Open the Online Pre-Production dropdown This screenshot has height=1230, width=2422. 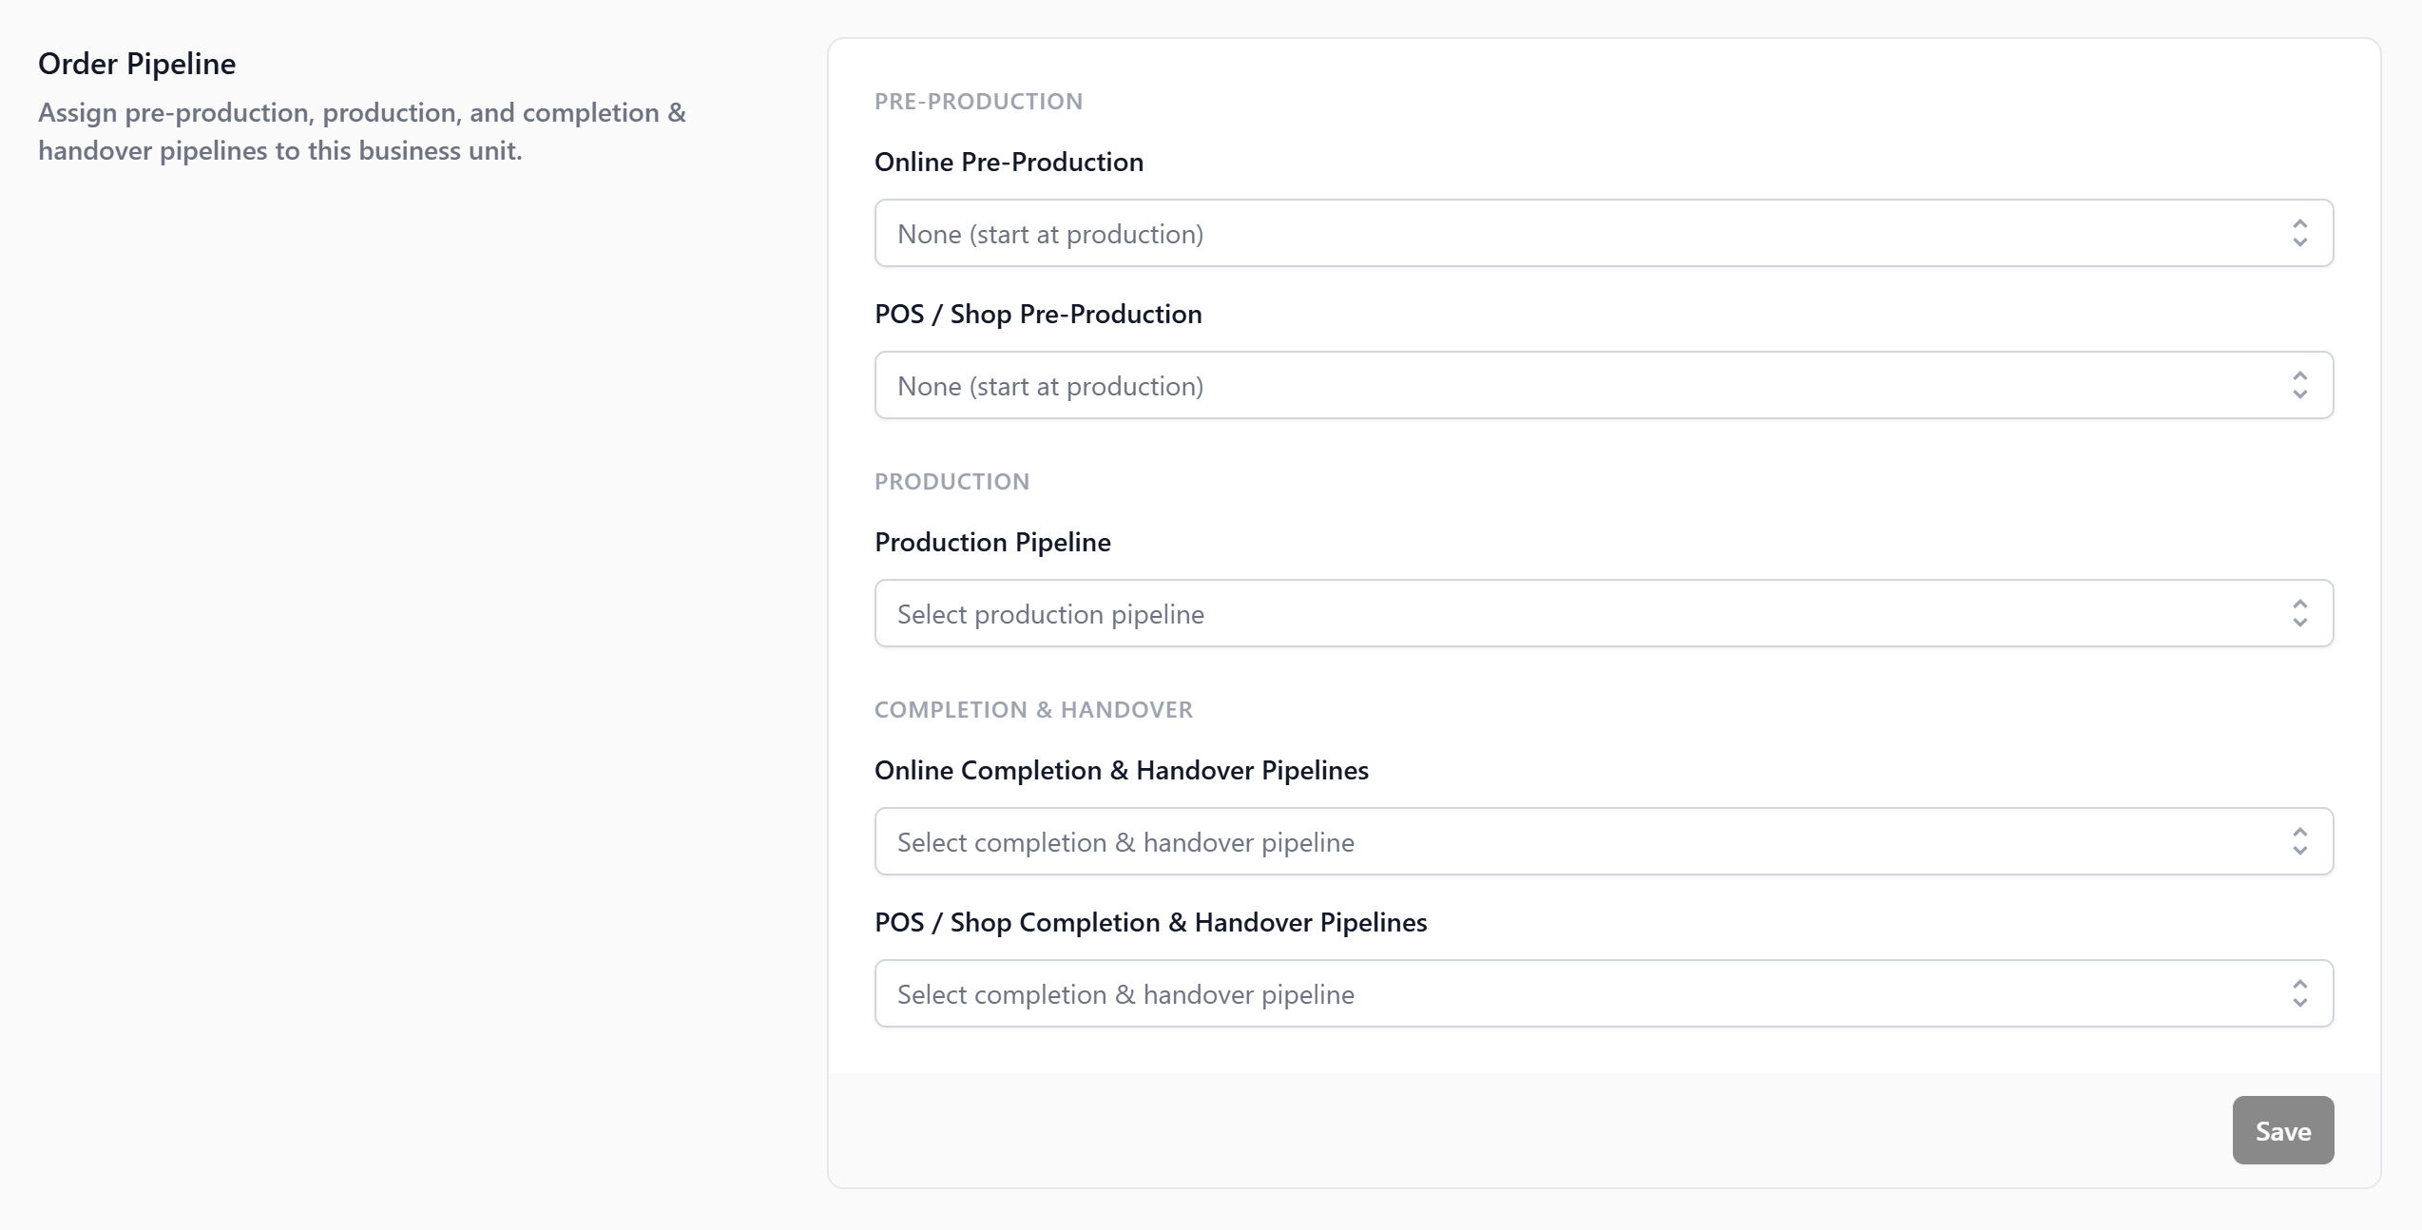coord(1603,233)
